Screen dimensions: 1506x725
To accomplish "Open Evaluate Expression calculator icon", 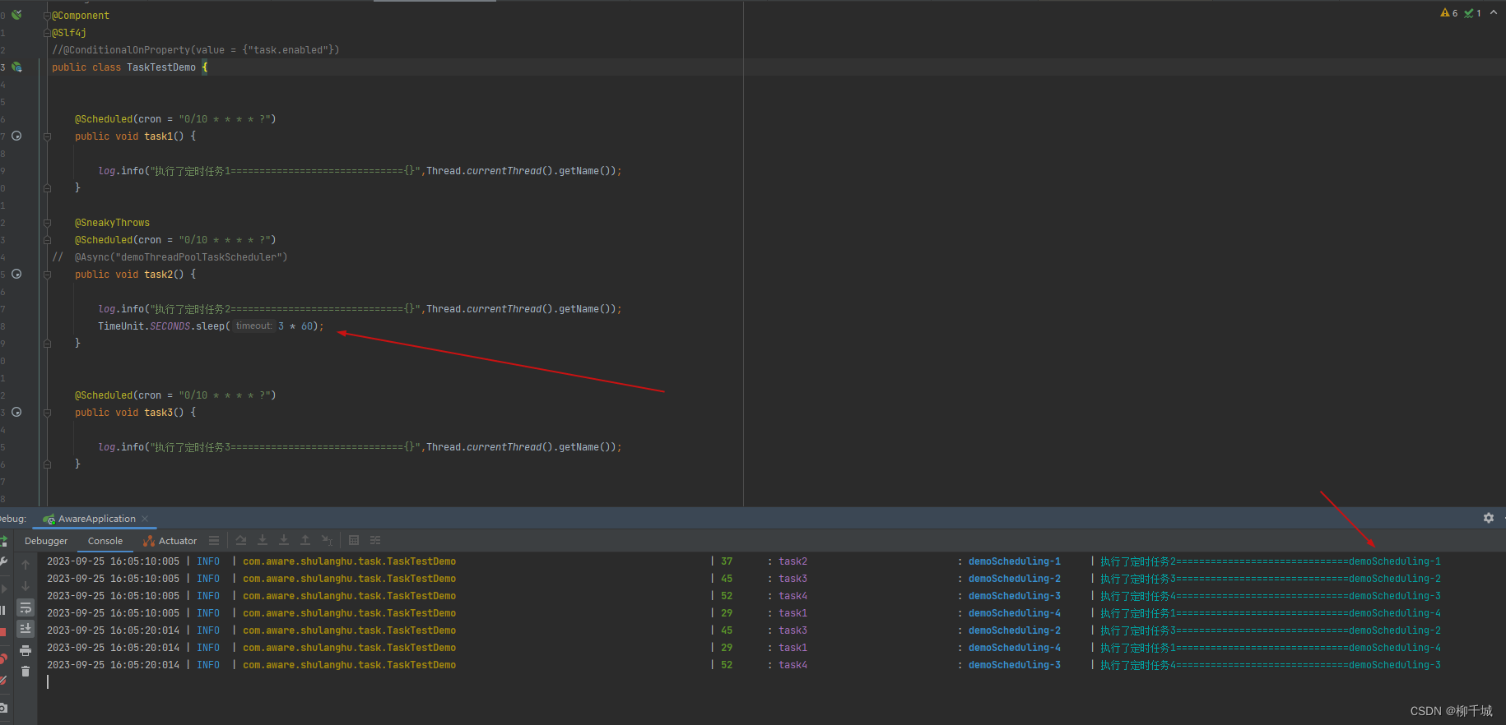I will tap(354, 540).
